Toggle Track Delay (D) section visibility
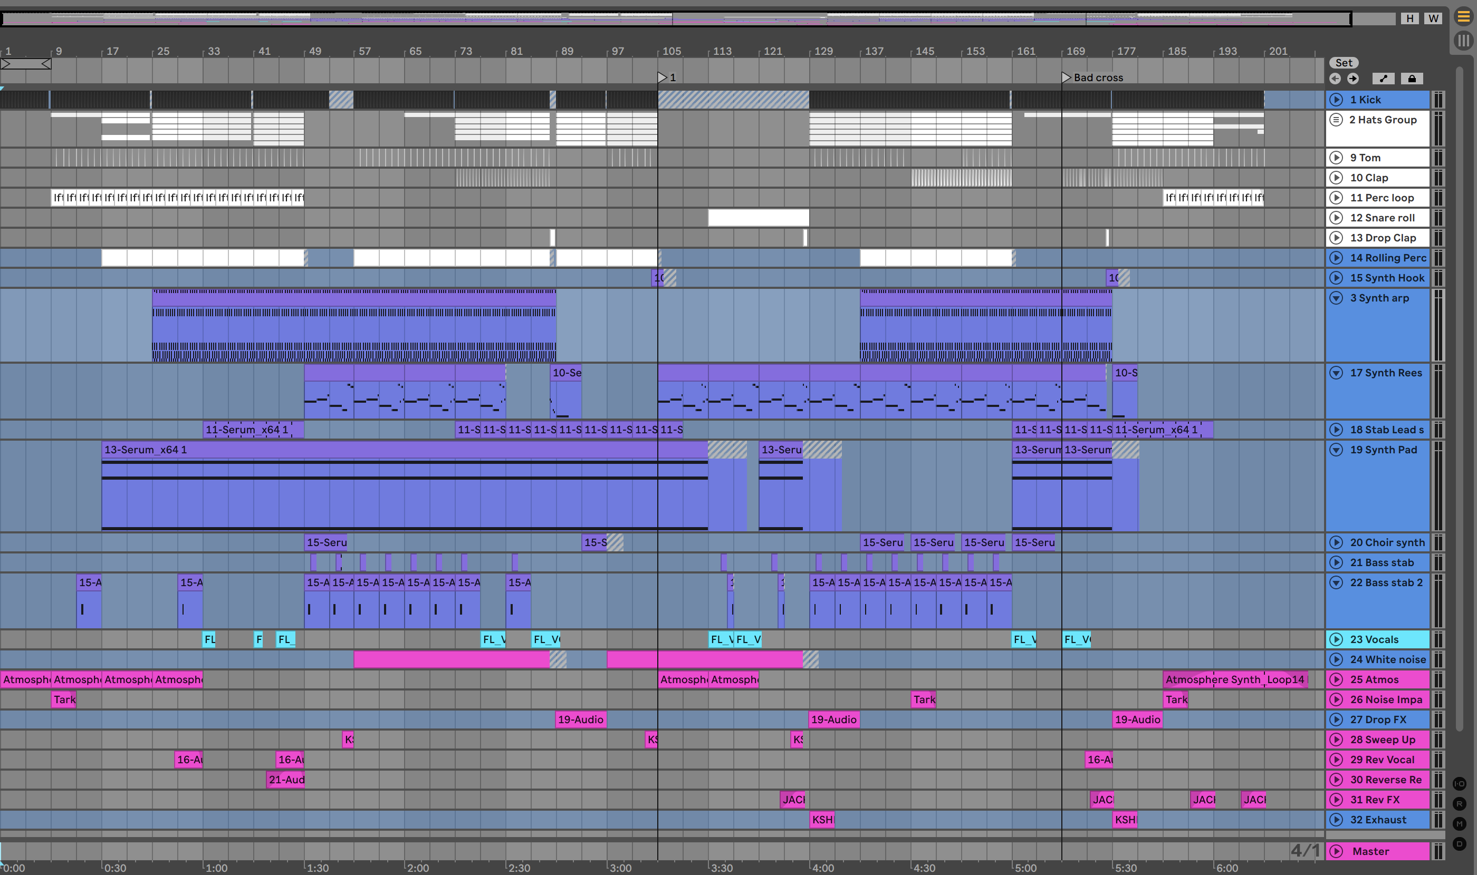 [x=1459, y=844]
